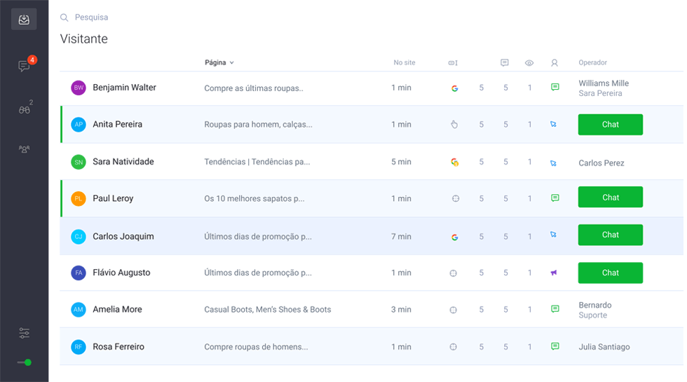Toggle the green online status switch
This screenshot has height=382, width=687.
pos(25,362)
